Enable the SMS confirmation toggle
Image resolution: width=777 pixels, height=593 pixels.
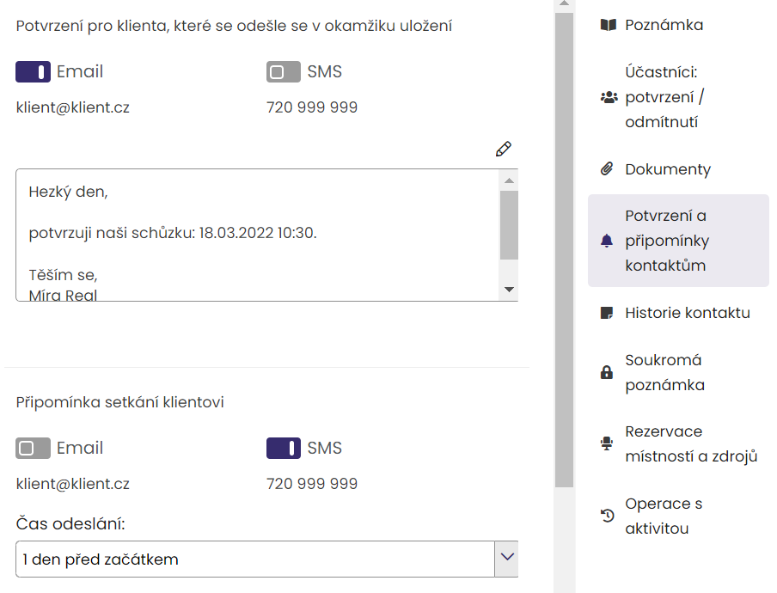pos(282,71)
